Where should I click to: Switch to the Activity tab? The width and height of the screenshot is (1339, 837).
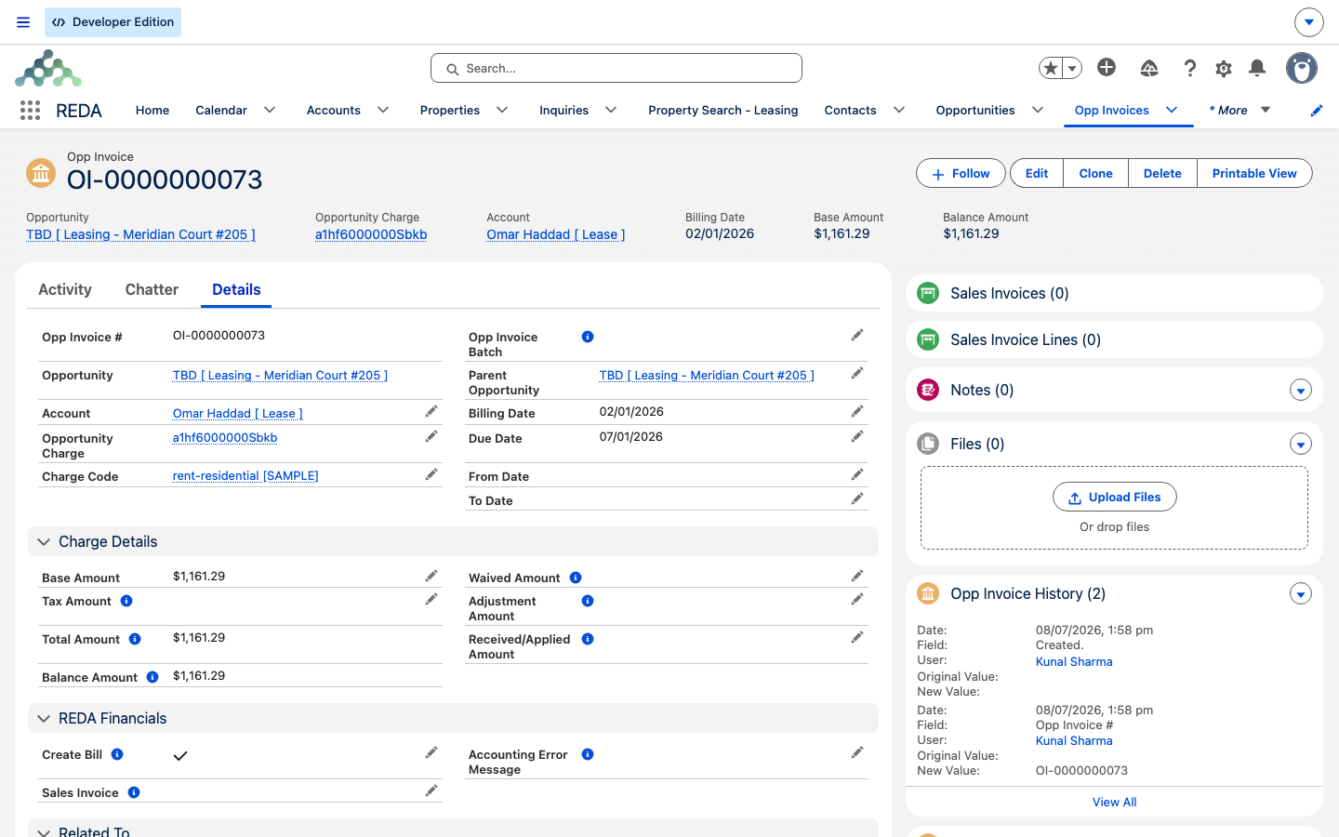coord(65,289)
